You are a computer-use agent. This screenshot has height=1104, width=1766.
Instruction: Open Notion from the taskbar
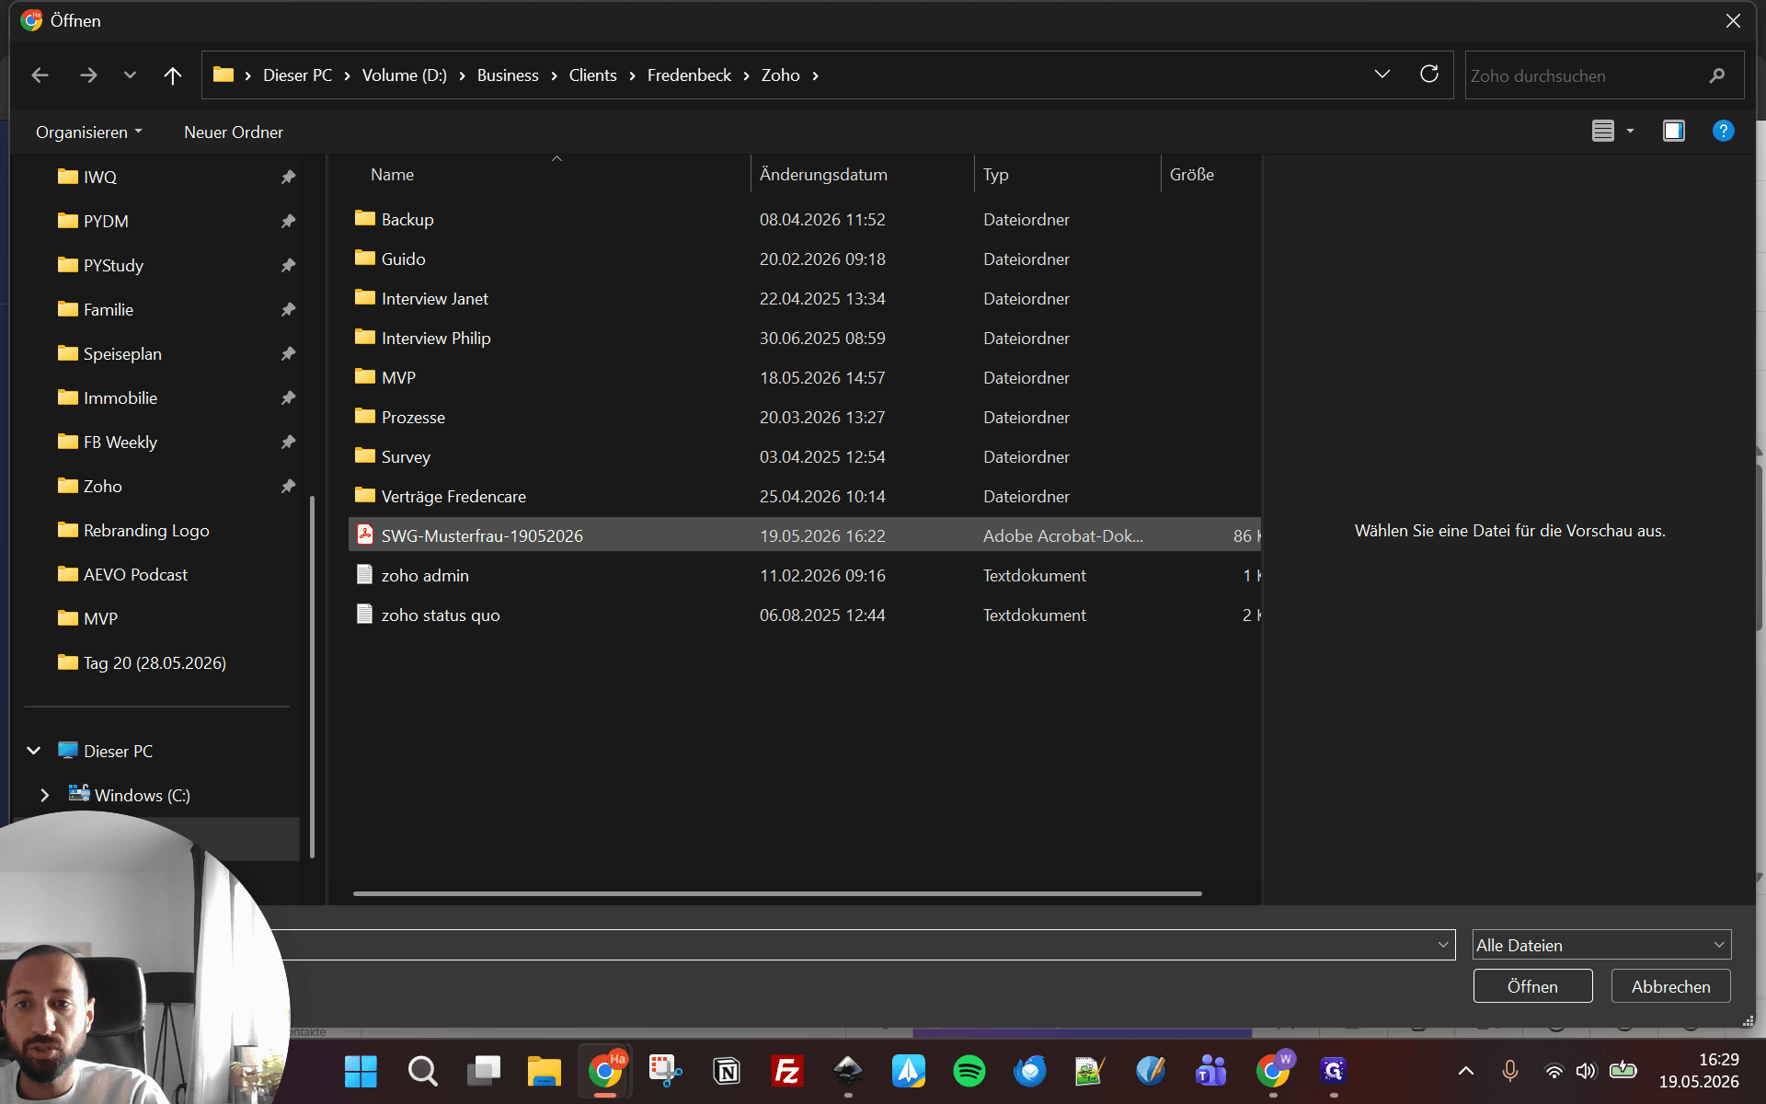point(727,1071)
